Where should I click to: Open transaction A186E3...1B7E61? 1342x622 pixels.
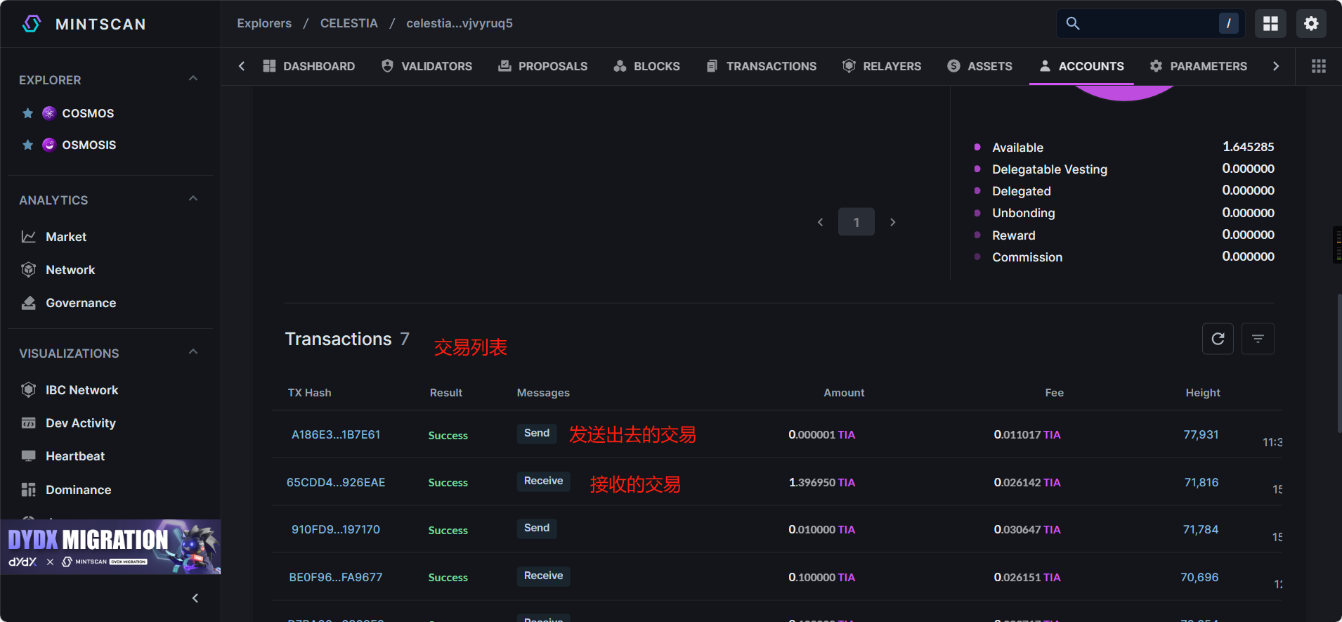[336, 434]
